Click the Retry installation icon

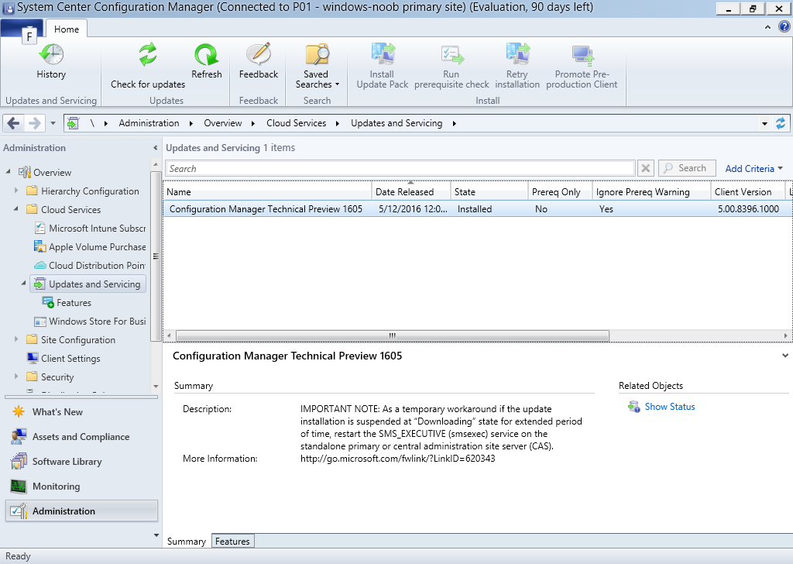click(517, 54)
